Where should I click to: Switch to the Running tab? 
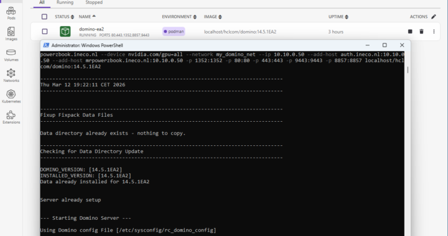pos(65,2)
